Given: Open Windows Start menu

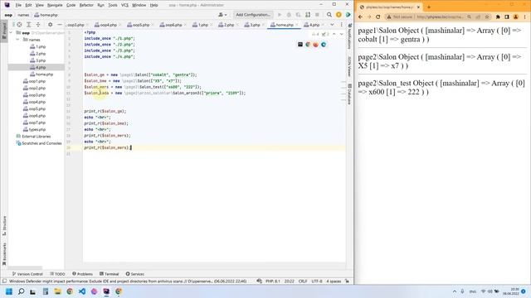Looking at the screenshot, I should (x=9, y=291).
